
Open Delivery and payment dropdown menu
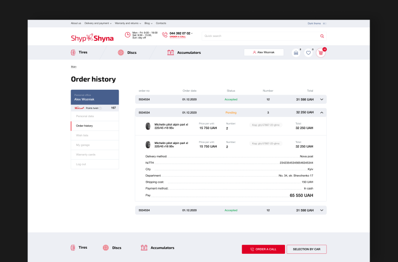(x=98, y=23)
